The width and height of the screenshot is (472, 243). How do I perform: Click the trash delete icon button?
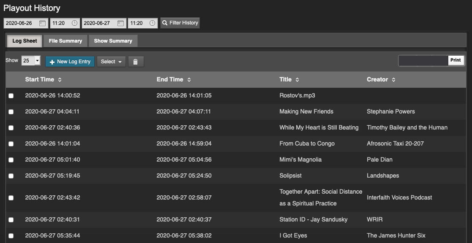click(136, 62)
